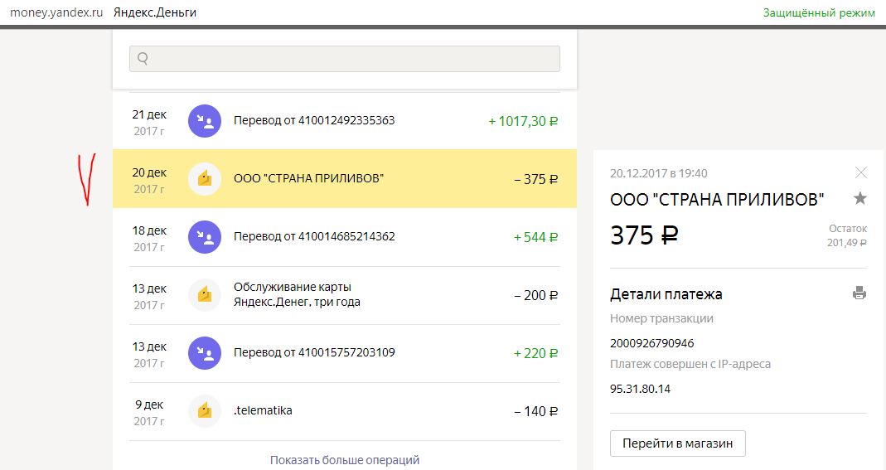The height and width of the screenshot is (470, 886).
Task: Print payment details with printer icon
Action: [x=859, y=293]
